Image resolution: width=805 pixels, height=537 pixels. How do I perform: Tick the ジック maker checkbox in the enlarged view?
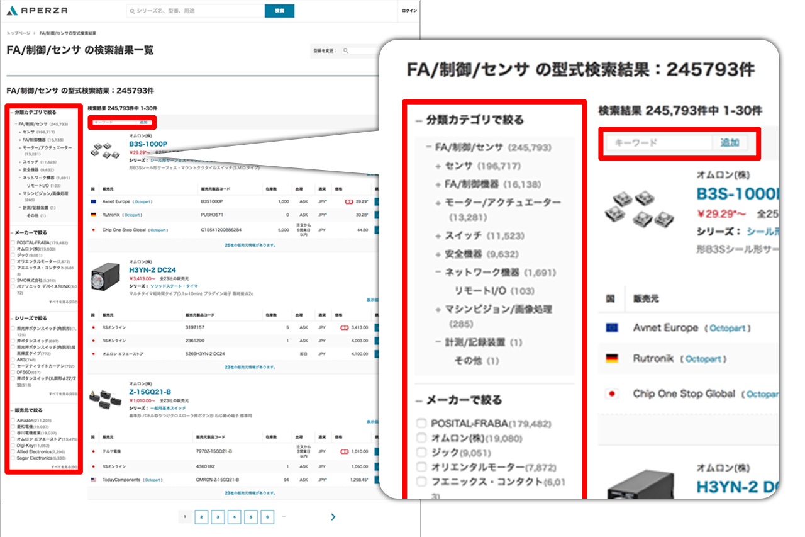pos(421,452)
